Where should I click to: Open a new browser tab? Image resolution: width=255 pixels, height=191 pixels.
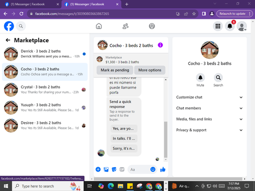pyautogui.click(x=126, y=4)
